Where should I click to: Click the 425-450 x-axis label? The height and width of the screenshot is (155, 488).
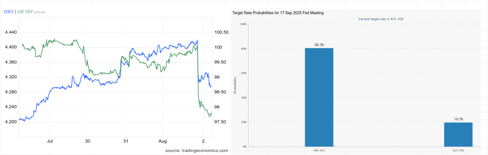458,150
